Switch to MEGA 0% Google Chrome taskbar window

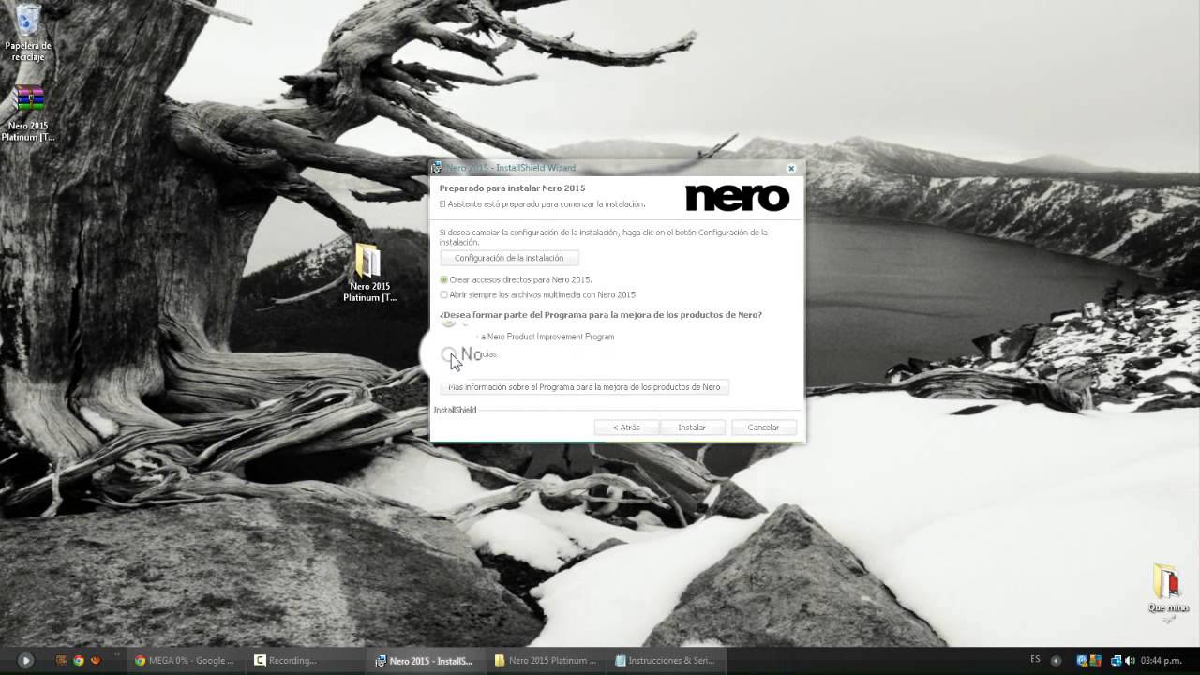186,660
